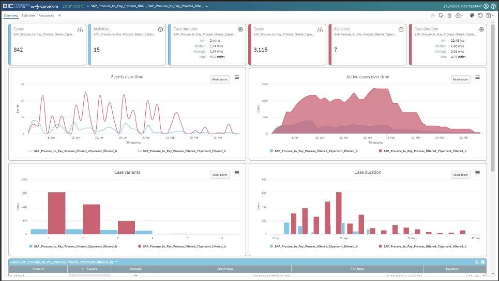Toggle 25percent series in Case variants legend
Screen dimensions: 499x281
click(63, 246)
